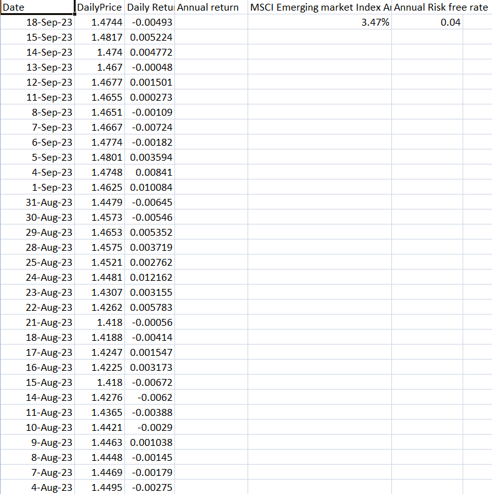Select the date cell 18-Aug-23
Viewport: 492px width, 494px height.
point(37,338)
